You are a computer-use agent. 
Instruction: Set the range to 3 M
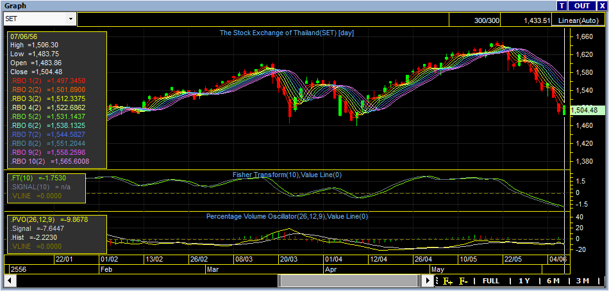coord(583,281)
